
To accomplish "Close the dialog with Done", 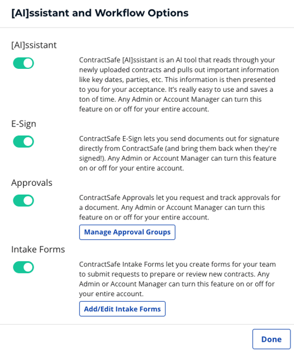I will (x=272, y=339).
